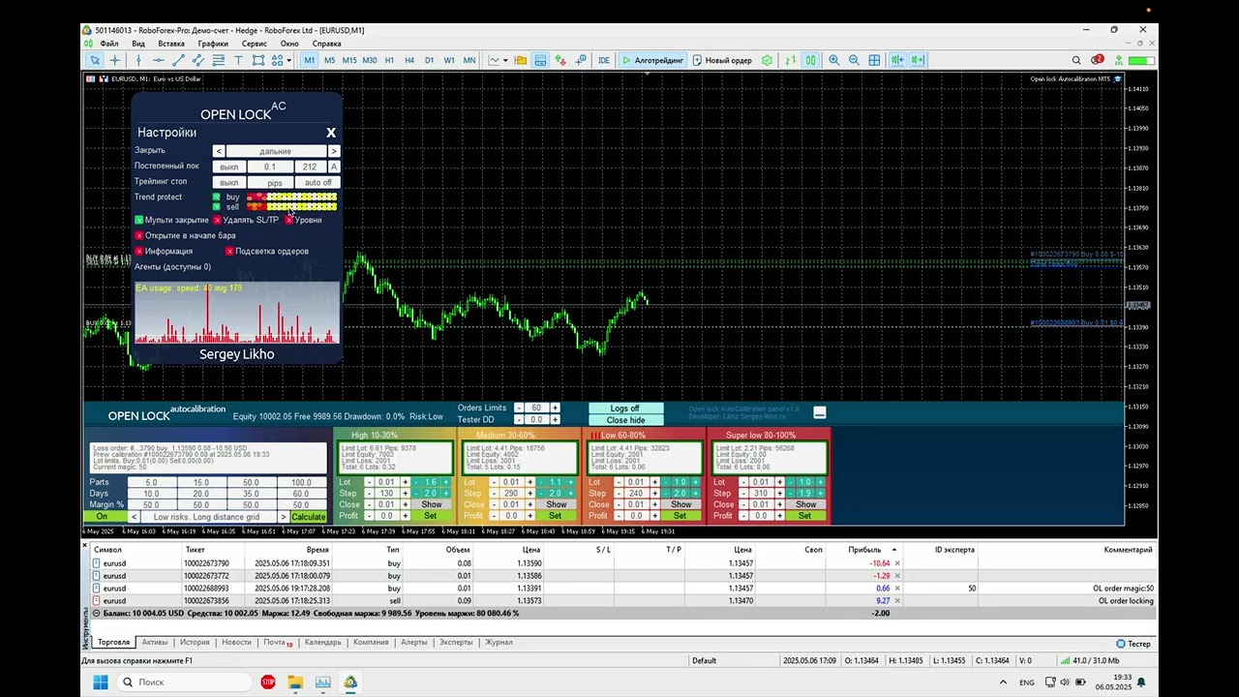The width and height of the screenshot is (1239, 697).
Task: Collapse the Баланс summary row
Action: pos(96,614)
